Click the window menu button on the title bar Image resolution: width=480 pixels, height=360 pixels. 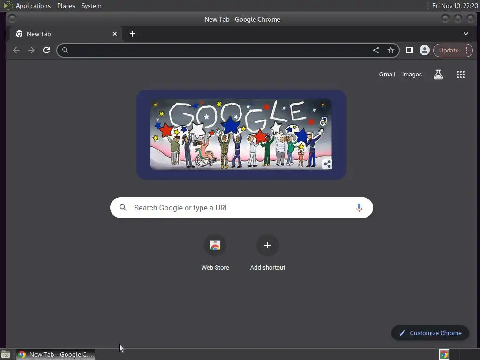tap(12, 19)
